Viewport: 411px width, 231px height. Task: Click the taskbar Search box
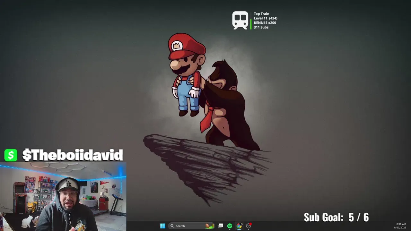pyautogui.click(x=192, y=226)
